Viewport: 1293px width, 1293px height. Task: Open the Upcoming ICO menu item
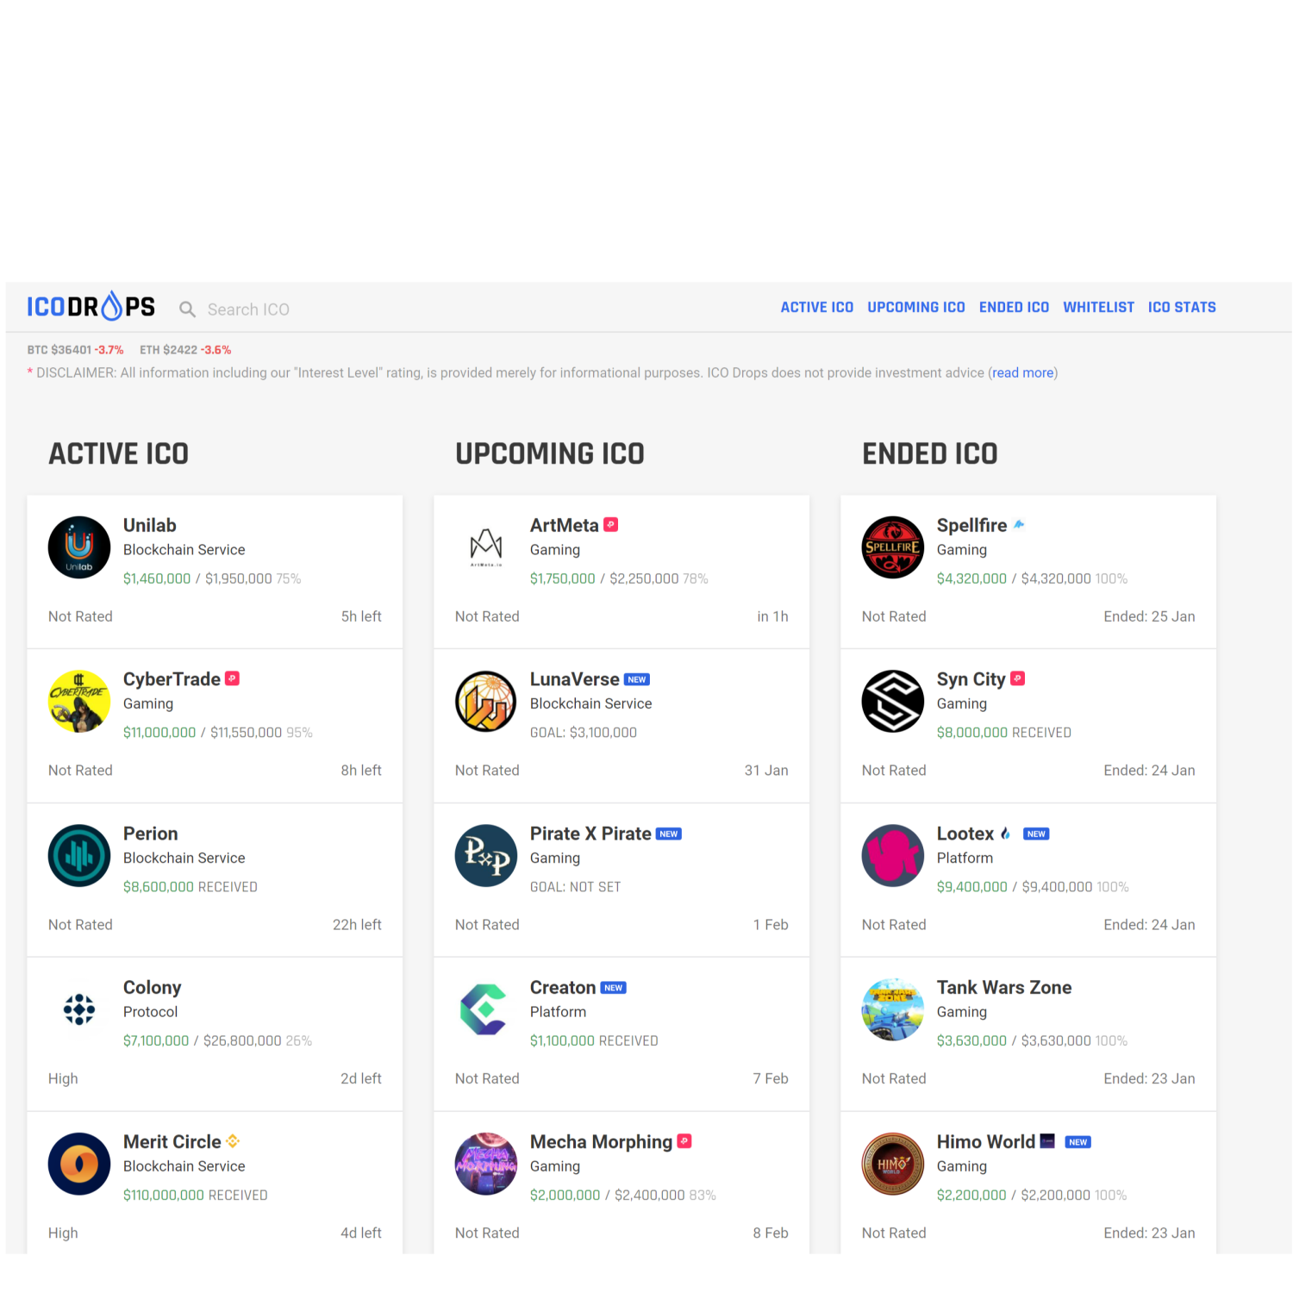[915, 308]
